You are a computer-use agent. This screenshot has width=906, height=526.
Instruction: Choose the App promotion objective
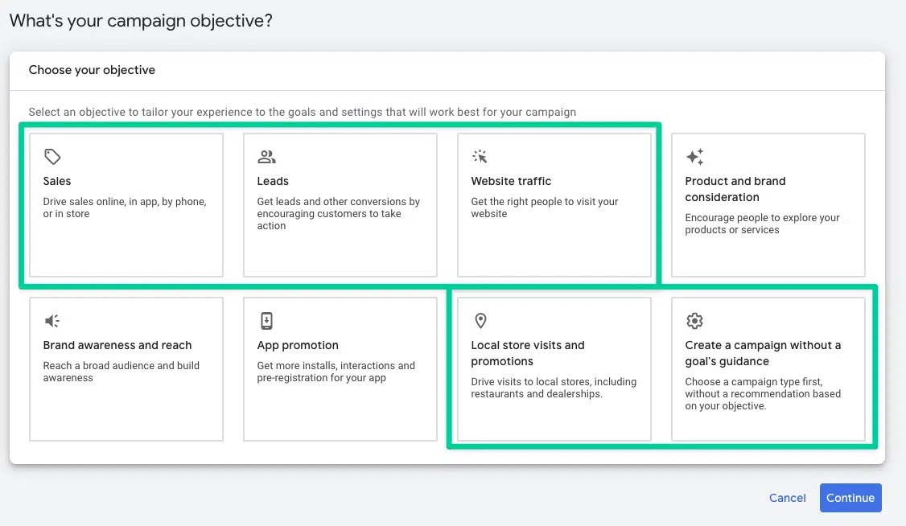point(340,368)
